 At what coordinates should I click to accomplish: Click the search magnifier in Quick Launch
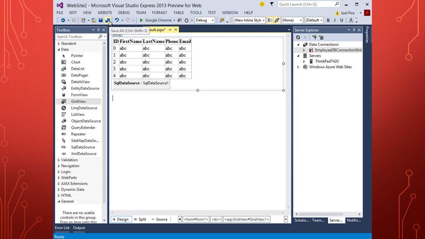pyautogui.click(x=337, y=4)
